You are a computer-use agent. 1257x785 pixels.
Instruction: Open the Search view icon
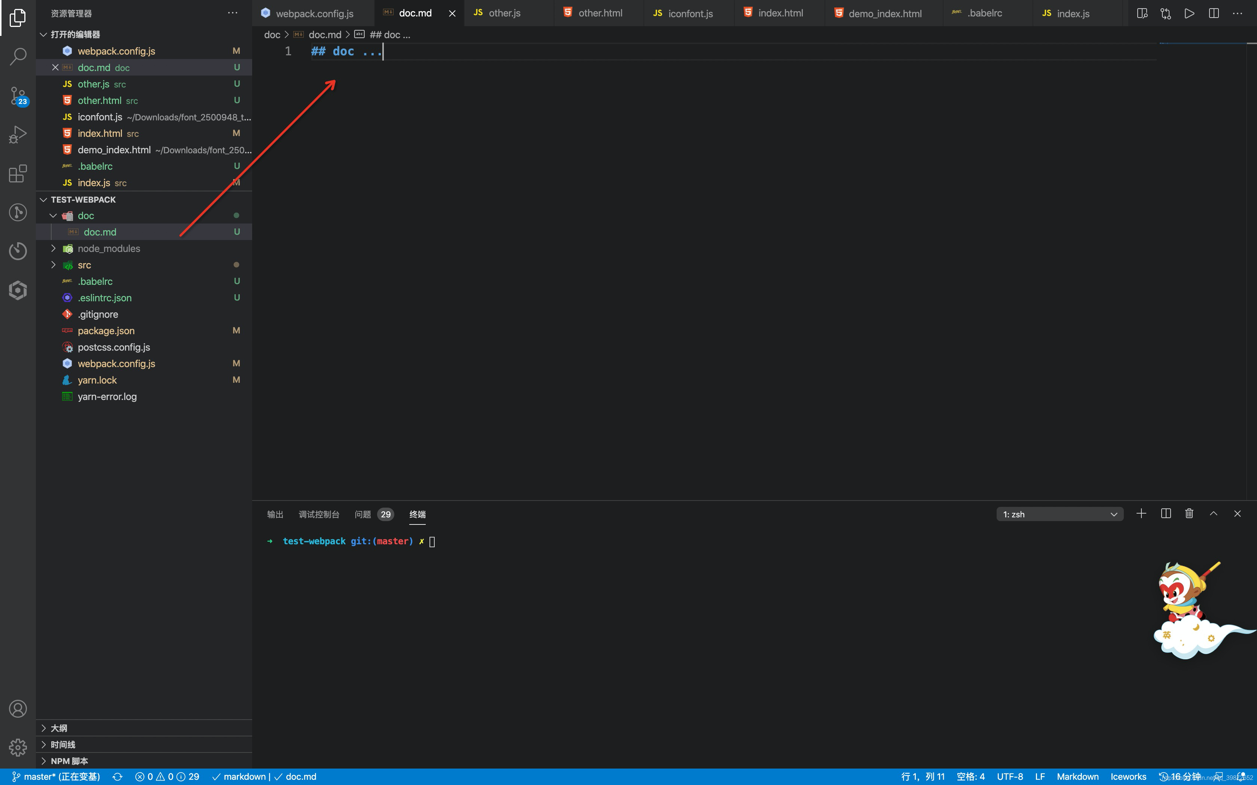[x=18, y=56]
